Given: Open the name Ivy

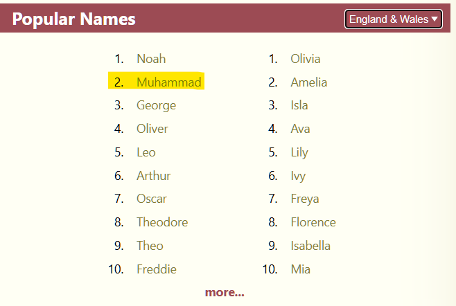Looking at the screenshot, I should 298,176.
